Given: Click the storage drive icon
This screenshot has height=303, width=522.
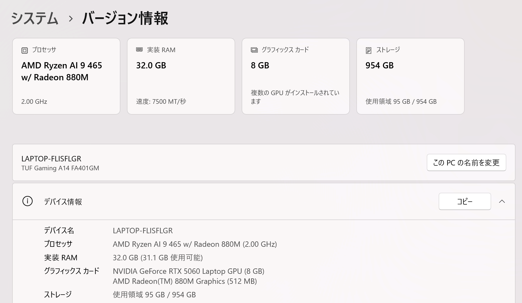Looking at the screenshot, I should point(369,50).
